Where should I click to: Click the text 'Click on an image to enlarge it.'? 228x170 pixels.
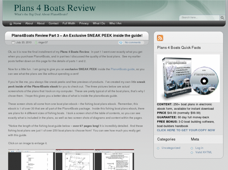(28, 143)
